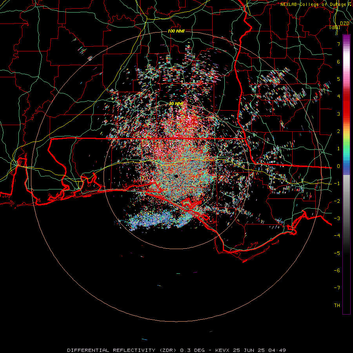353x353 pixels.
Task: Click the gray -2 dB band of color bar
Action: tap(346, 201)
